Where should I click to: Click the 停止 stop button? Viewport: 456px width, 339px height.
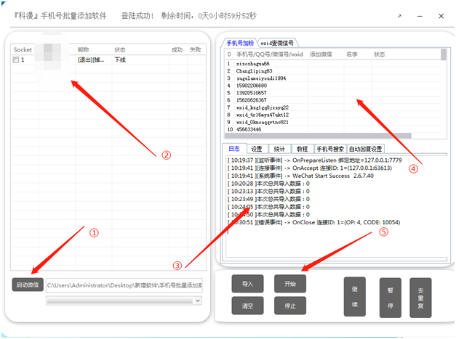(x=289, y=306)
